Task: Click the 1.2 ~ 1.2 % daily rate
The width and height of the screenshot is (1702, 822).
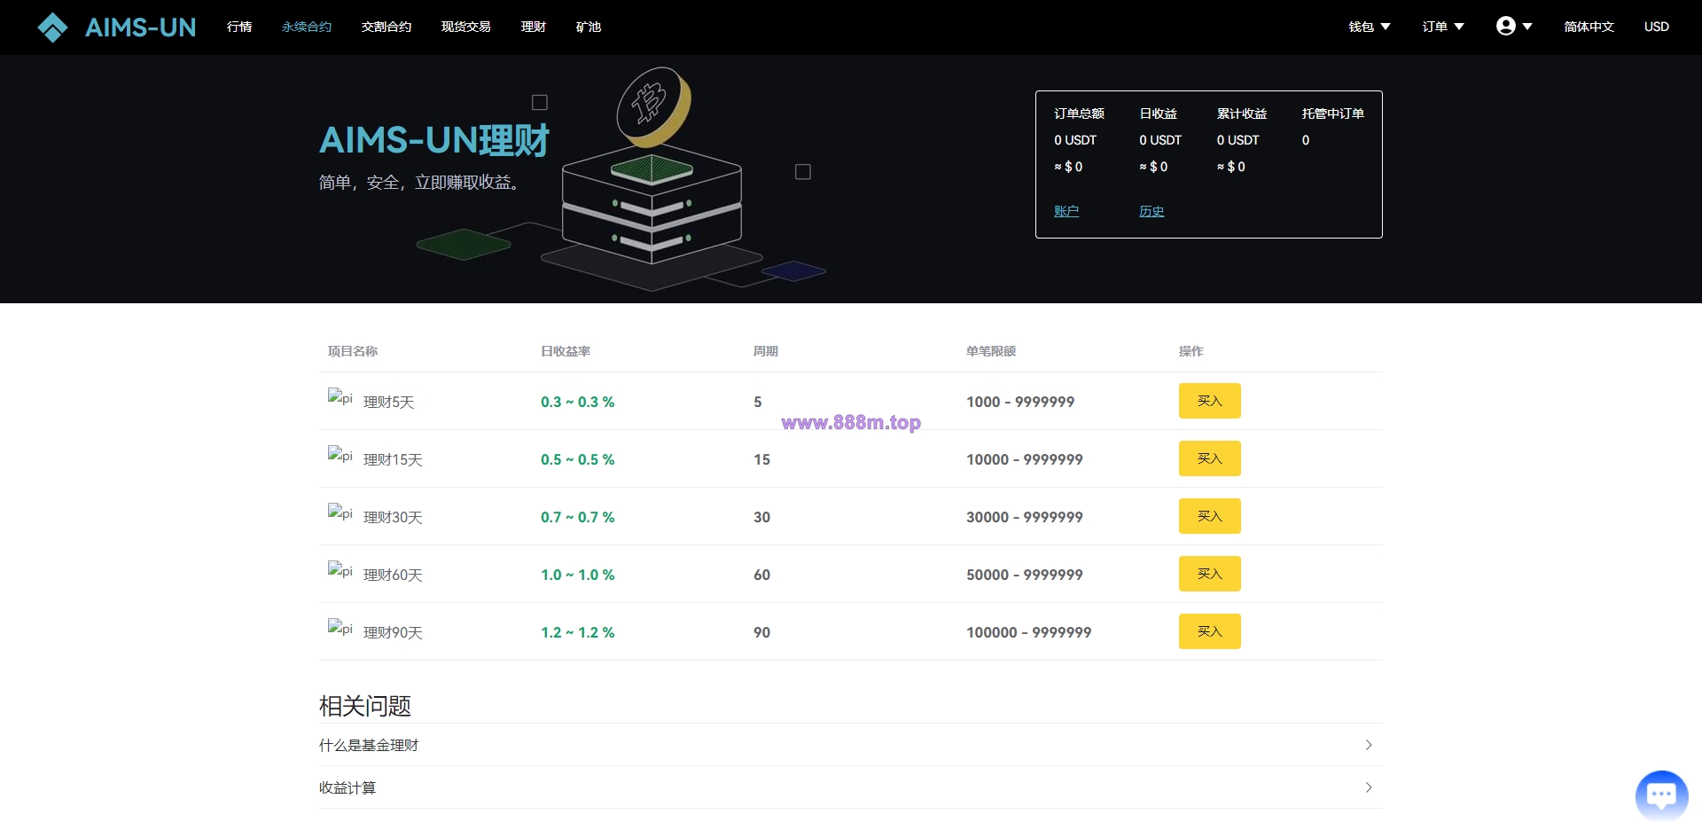Action: [x=577, y=632]
